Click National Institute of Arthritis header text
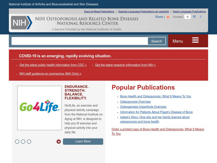217x163 pixels. [53, 4]
